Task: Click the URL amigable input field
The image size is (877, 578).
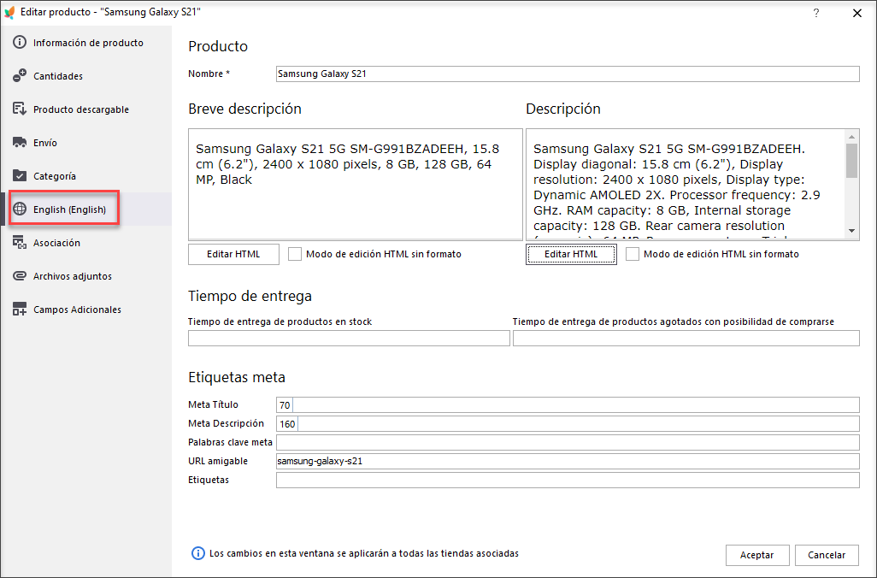Action: pos(568,461)
